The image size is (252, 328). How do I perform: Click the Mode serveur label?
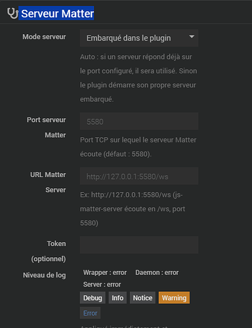pos(44,37)
